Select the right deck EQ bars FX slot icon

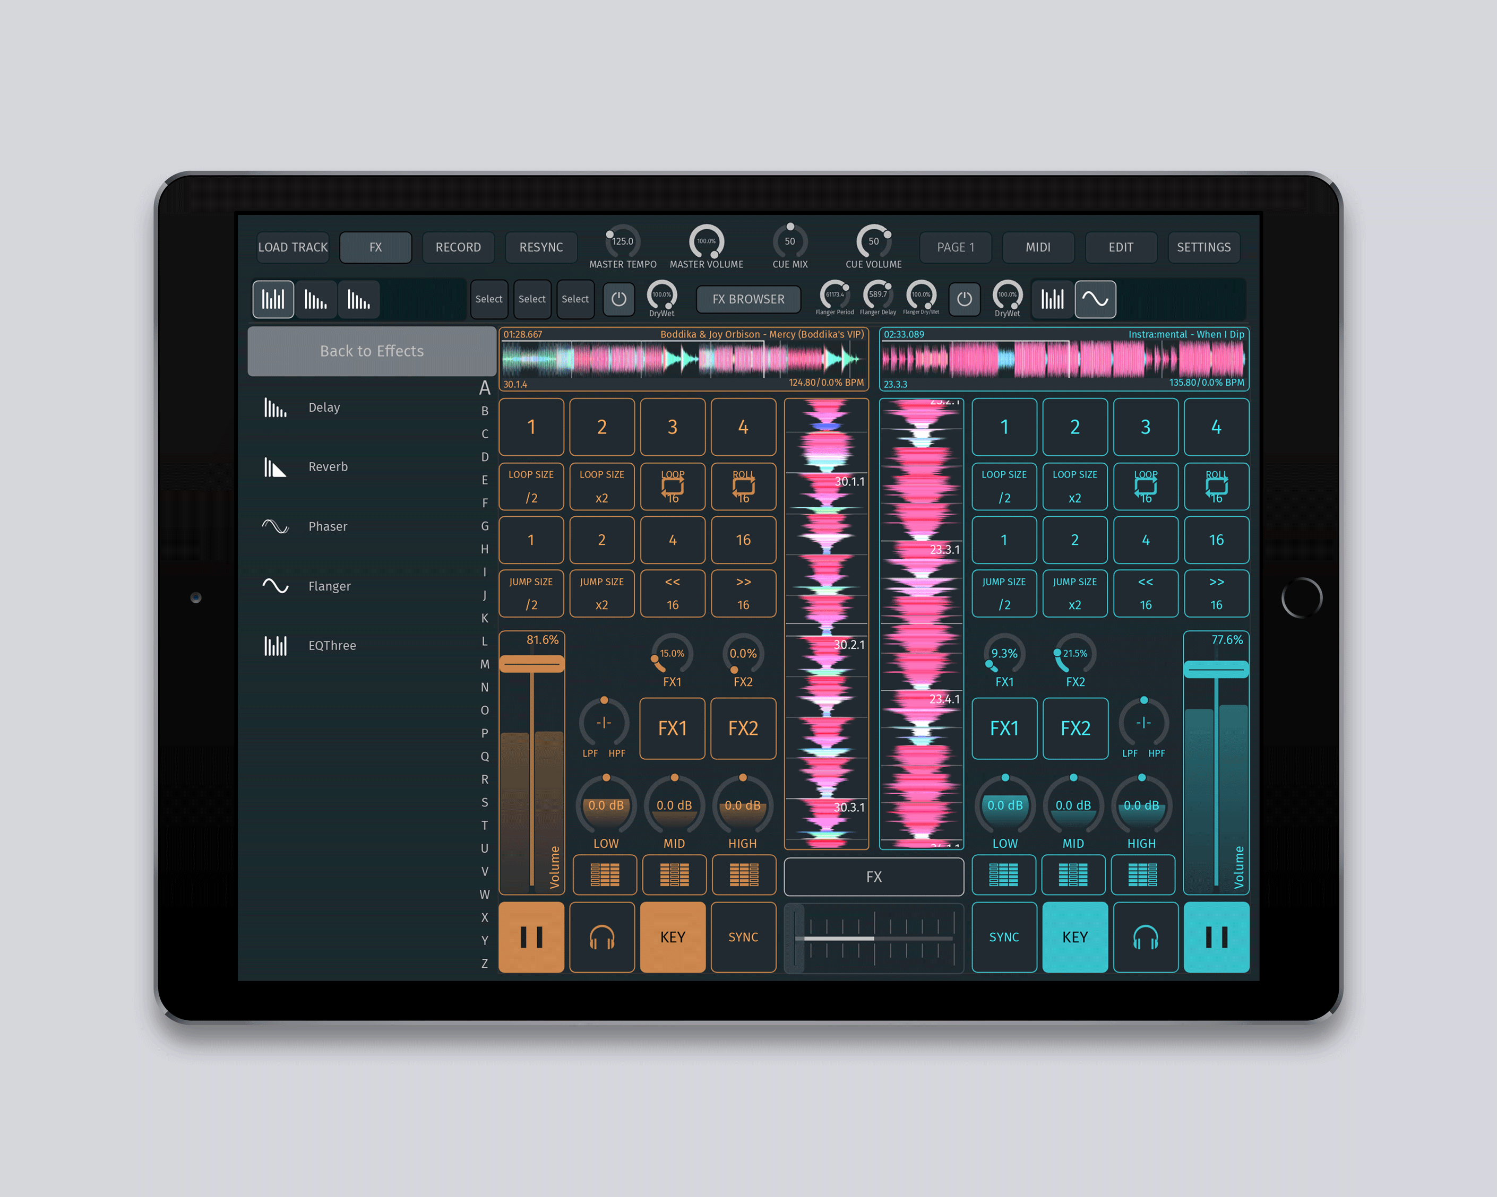tap(1052, 299)
